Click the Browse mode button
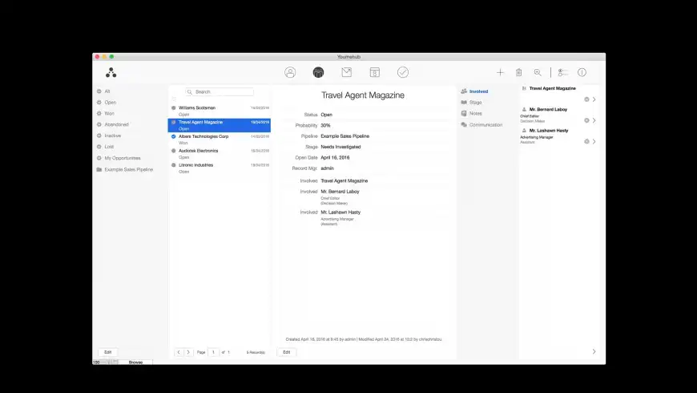The height and width of the screenshot is (393, 697). (135, 363)
